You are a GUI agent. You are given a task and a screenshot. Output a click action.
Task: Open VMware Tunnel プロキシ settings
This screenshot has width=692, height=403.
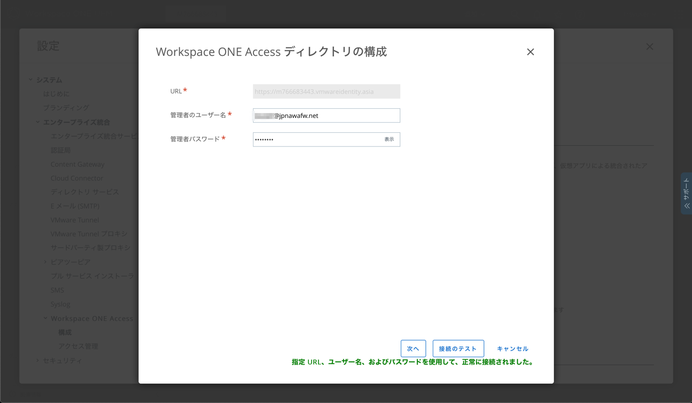pyautogui.click(x=89, y=233)
